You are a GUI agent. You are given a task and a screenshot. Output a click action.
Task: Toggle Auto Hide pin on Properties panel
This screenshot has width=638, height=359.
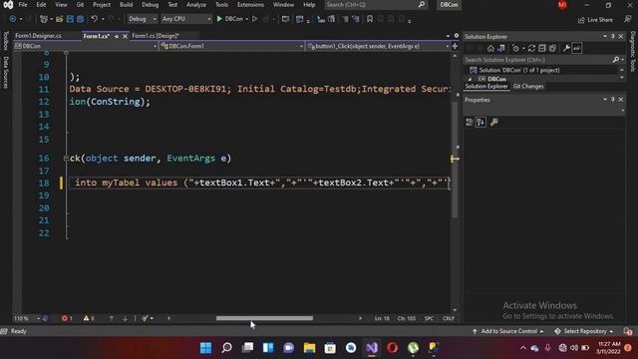point(613,100)
